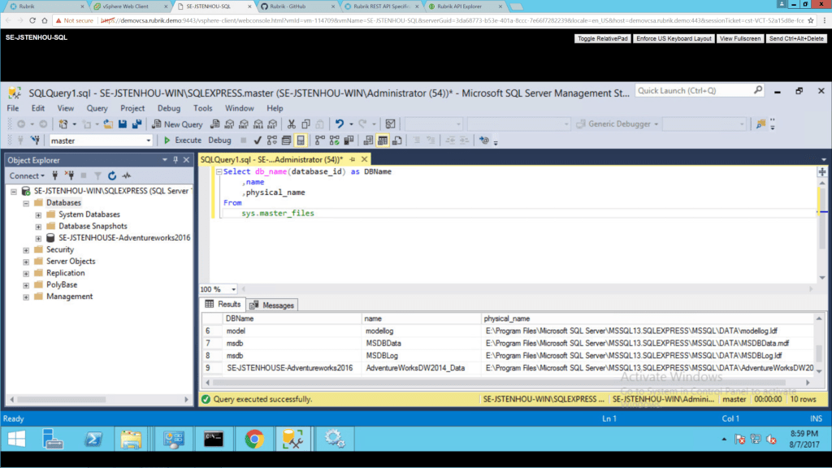
Task: Expand the Security node
Action: point(27,250)
